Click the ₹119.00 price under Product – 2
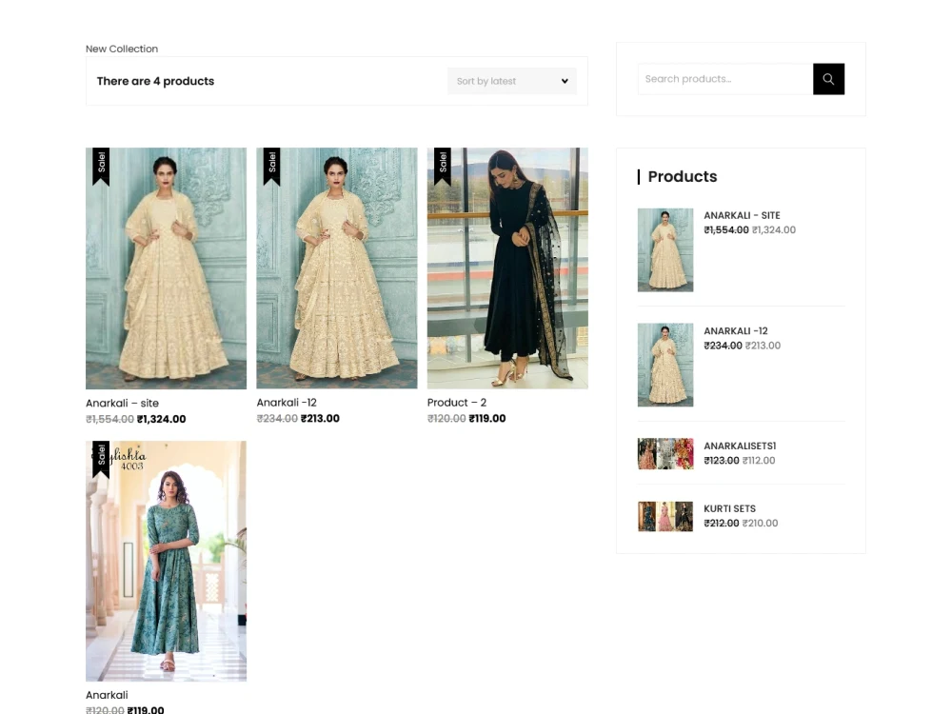This screenshot has height=714, width=952. (487, 418)
